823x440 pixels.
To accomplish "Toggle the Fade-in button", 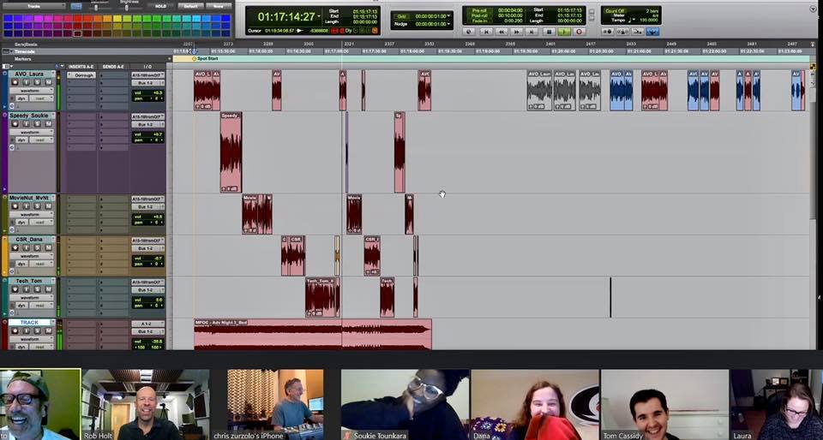I will tap(479, 21).
